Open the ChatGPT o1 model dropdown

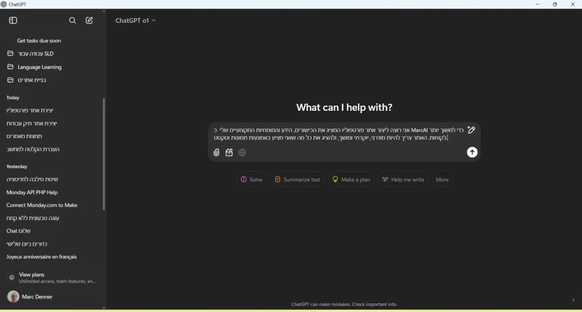[x=135, y=20]
